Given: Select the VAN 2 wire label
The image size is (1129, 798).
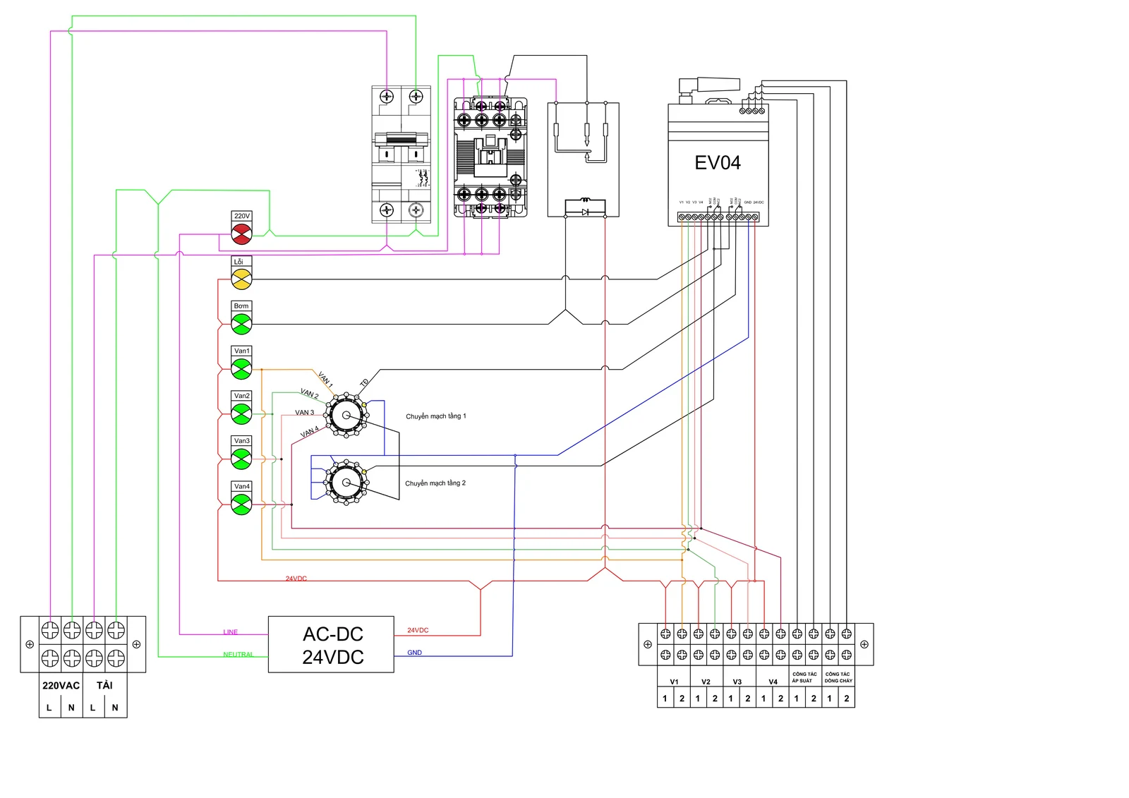Looking at the screenshot, I should point(309,393).
